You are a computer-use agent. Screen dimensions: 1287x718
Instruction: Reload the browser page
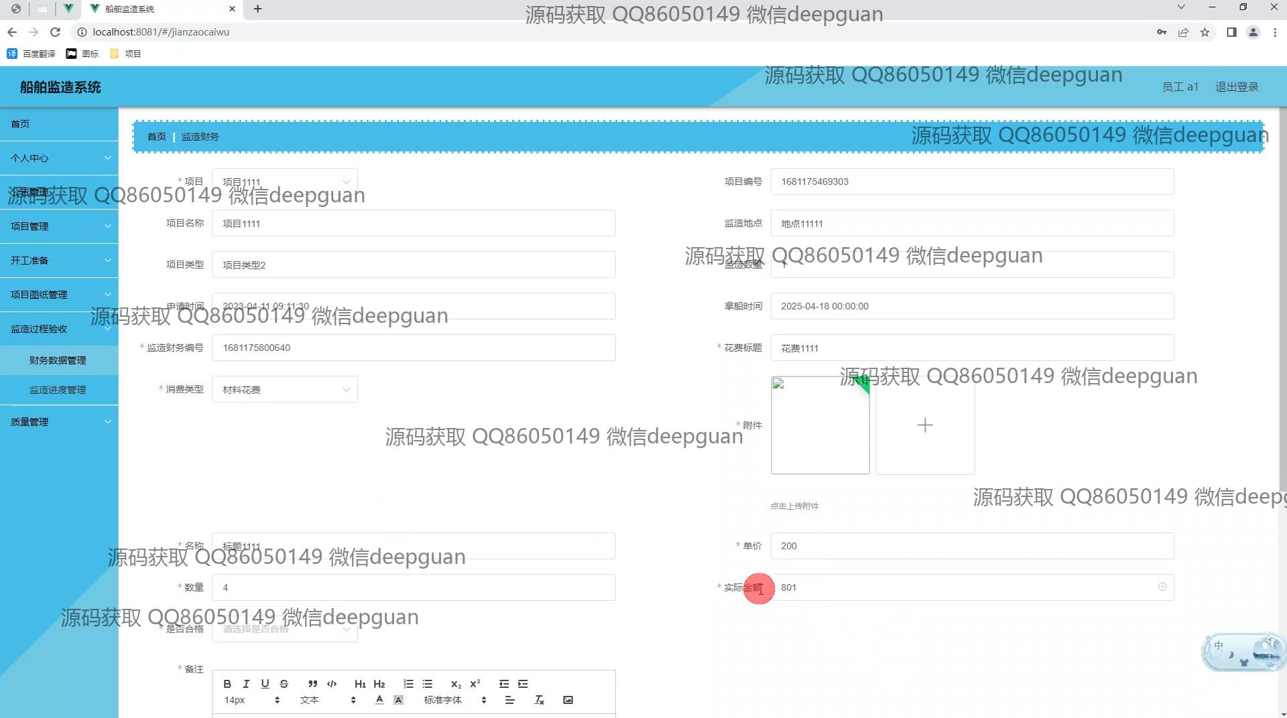[x=56, y=32]
